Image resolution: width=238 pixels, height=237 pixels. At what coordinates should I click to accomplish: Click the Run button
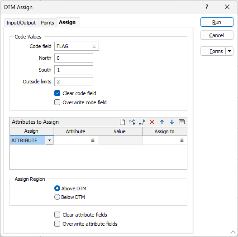(x=217, y=22)
